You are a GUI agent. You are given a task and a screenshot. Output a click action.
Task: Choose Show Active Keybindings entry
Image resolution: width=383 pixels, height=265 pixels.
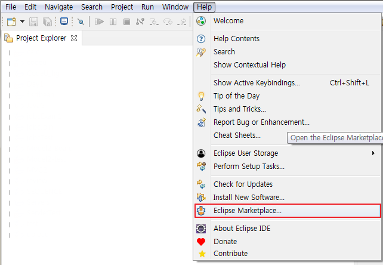[x=288, y=83]
